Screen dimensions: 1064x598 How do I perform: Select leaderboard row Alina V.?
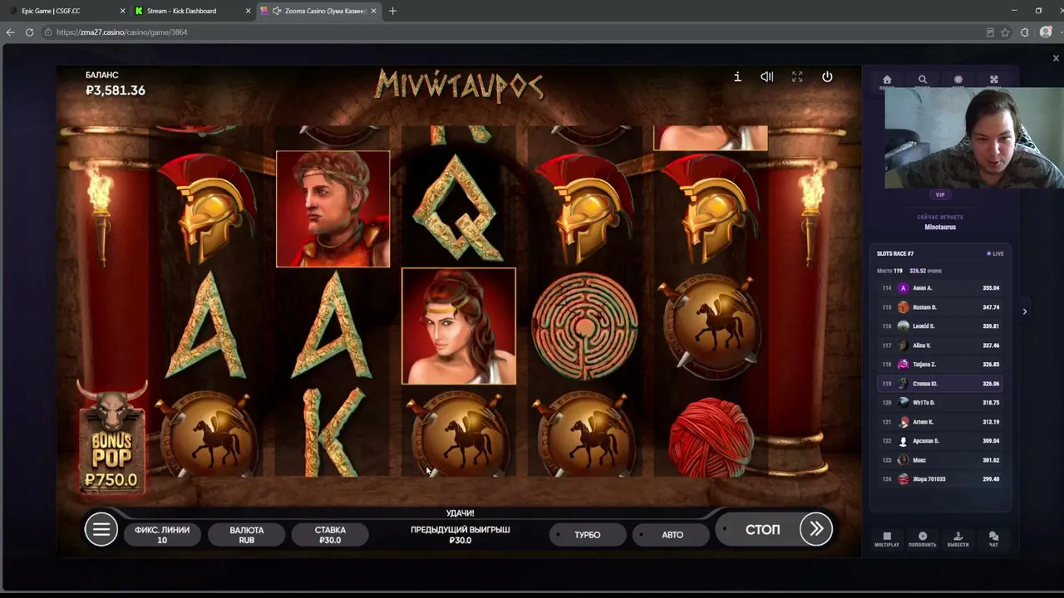(x=940, y=346)
